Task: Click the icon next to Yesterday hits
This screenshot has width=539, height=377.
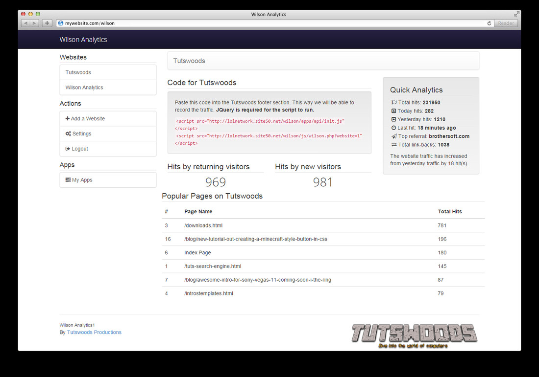Action: pyautogui.click(x=393, y=119)
